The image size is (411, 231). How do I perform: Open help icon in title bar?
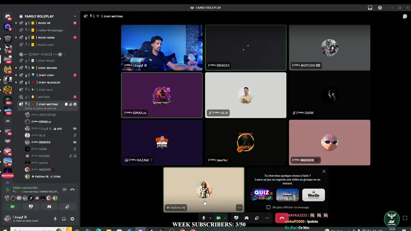(380, 8)
